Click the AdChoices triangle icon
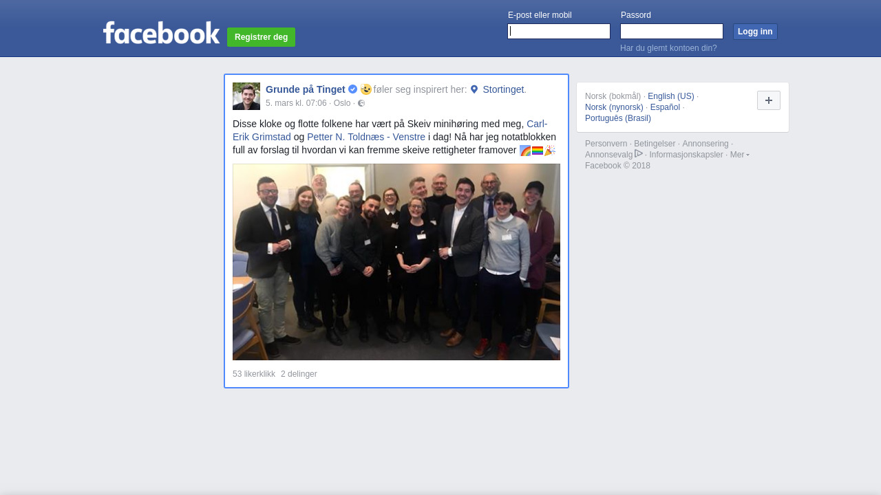881x495 pixels. coord(639,153)
